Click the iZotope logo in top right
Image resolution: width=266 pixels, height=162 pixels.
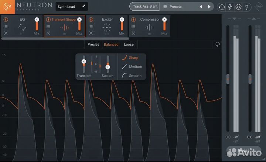pyautogui.click(x=259, y=7)
